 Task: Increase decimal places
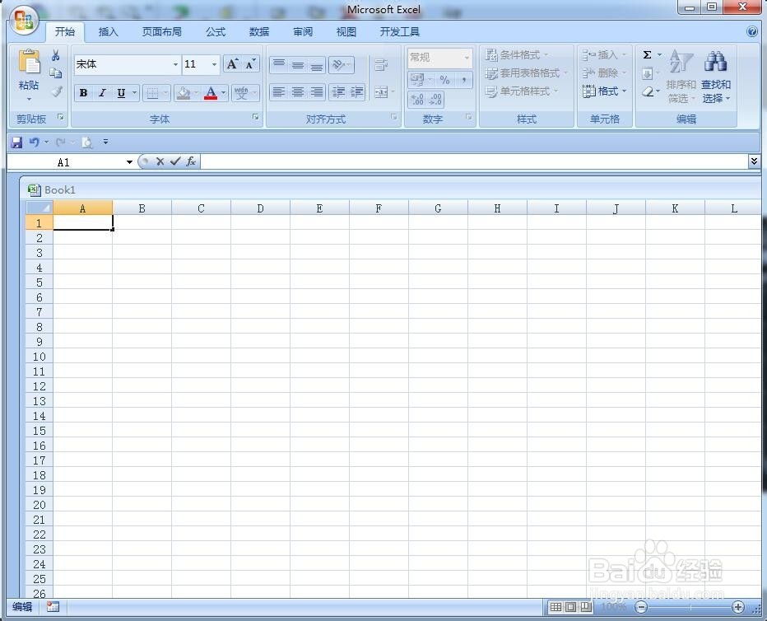(417, 100)
